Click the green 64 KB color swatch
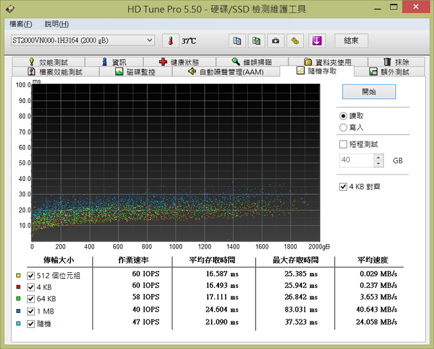The height and width of the screenshot is (349, 434). [x=18, y=298]
